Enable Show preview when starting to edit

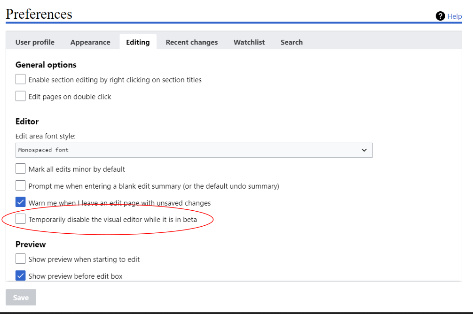coord(21,259)
